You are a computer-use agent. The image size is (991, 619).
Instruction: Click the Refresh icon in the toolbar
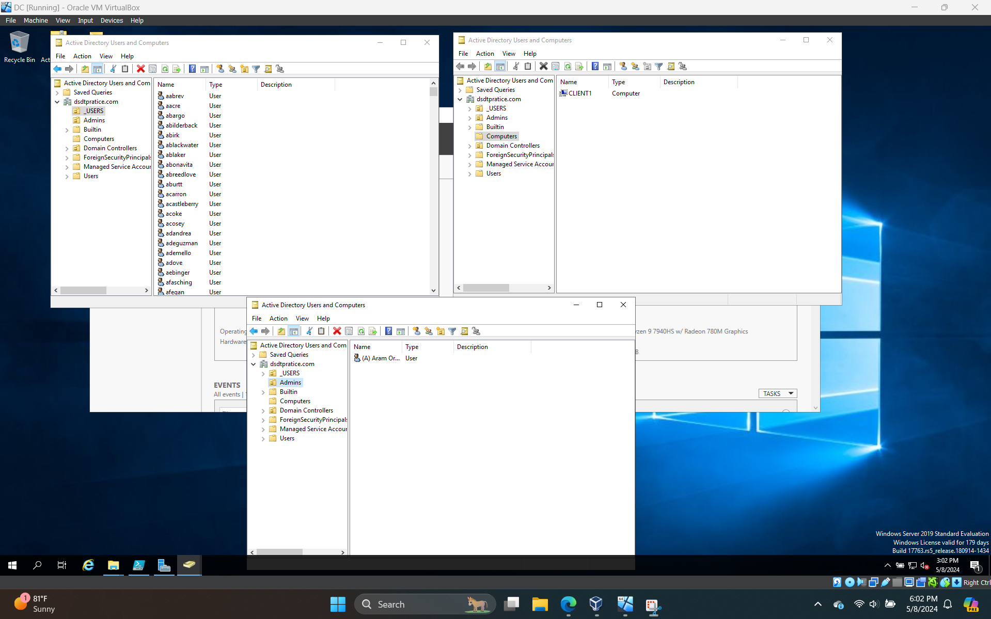click(x=165, y=69)
